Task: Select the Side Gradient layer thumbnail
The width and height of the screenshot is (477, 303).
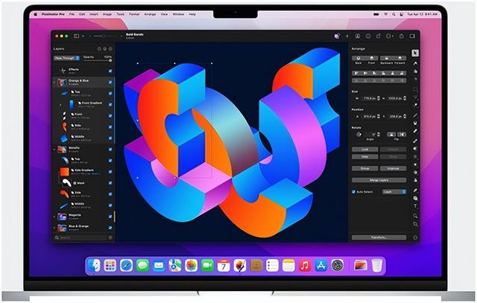Action: [x=65, y=172]
